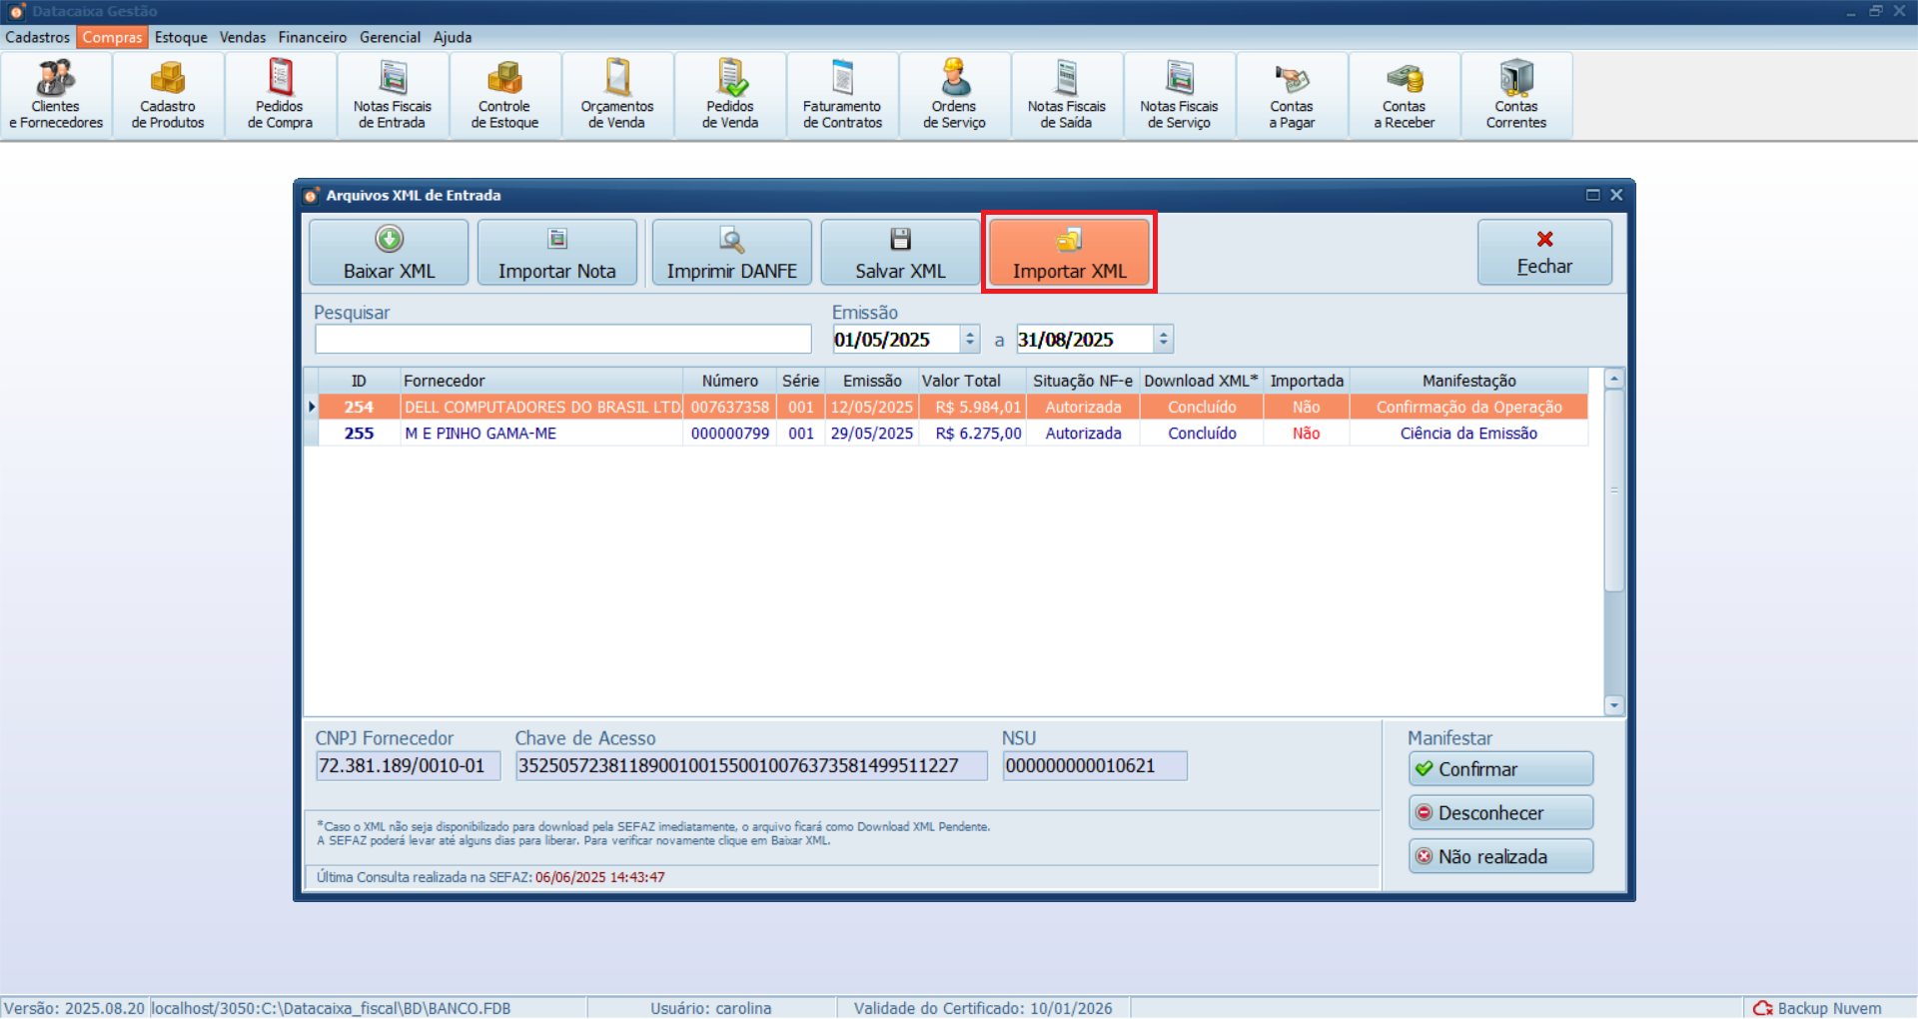
Task: Open the Emissão start date field
Action: [x=894, y=339]
